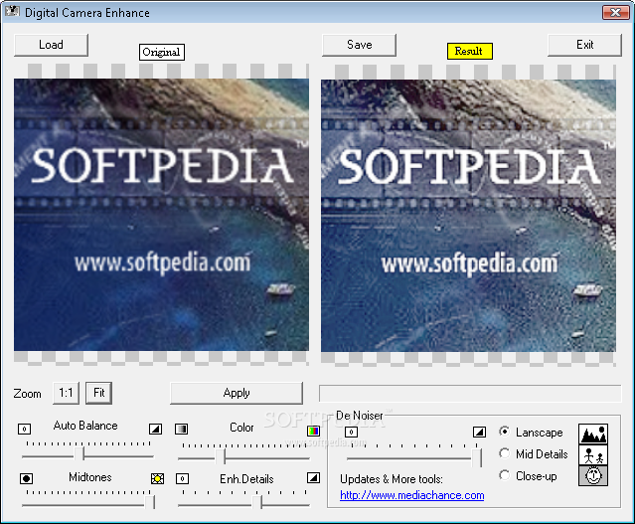
Task: Click the application icon in title bar
Action: click(x=12, y=11)
